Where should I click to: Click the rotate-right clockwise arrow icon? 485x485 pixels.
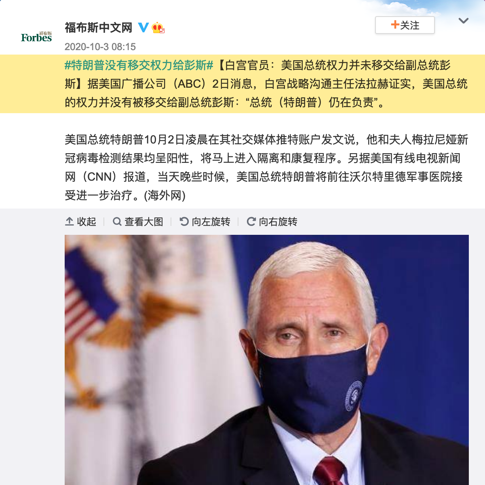pos(251,221)
